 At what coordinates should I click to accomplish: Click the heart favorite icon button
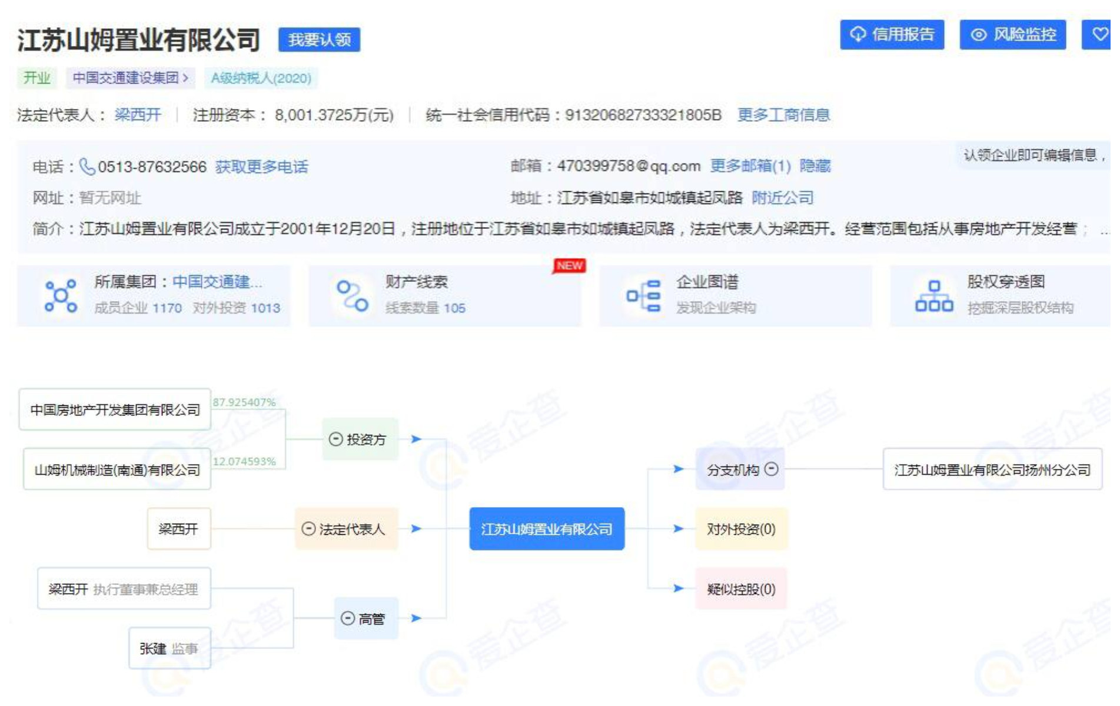pos(1099,35)
